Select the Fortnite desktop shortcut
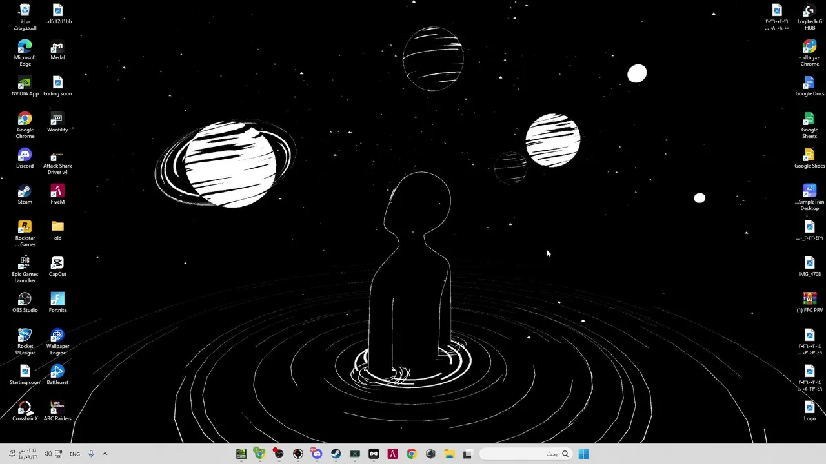The height and width of the screenshot is (464, 826). [57, 303]
